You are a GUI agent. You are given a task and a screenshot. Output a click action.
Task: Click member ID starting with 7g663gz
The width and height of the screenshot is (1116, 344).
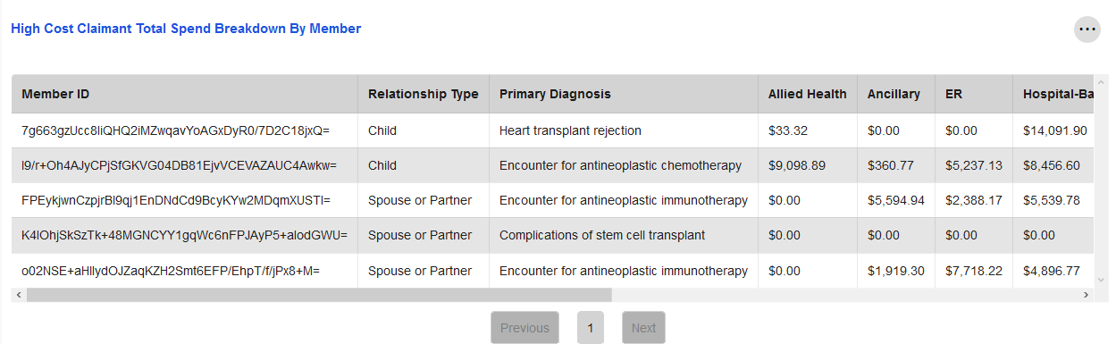coord(176,130)
